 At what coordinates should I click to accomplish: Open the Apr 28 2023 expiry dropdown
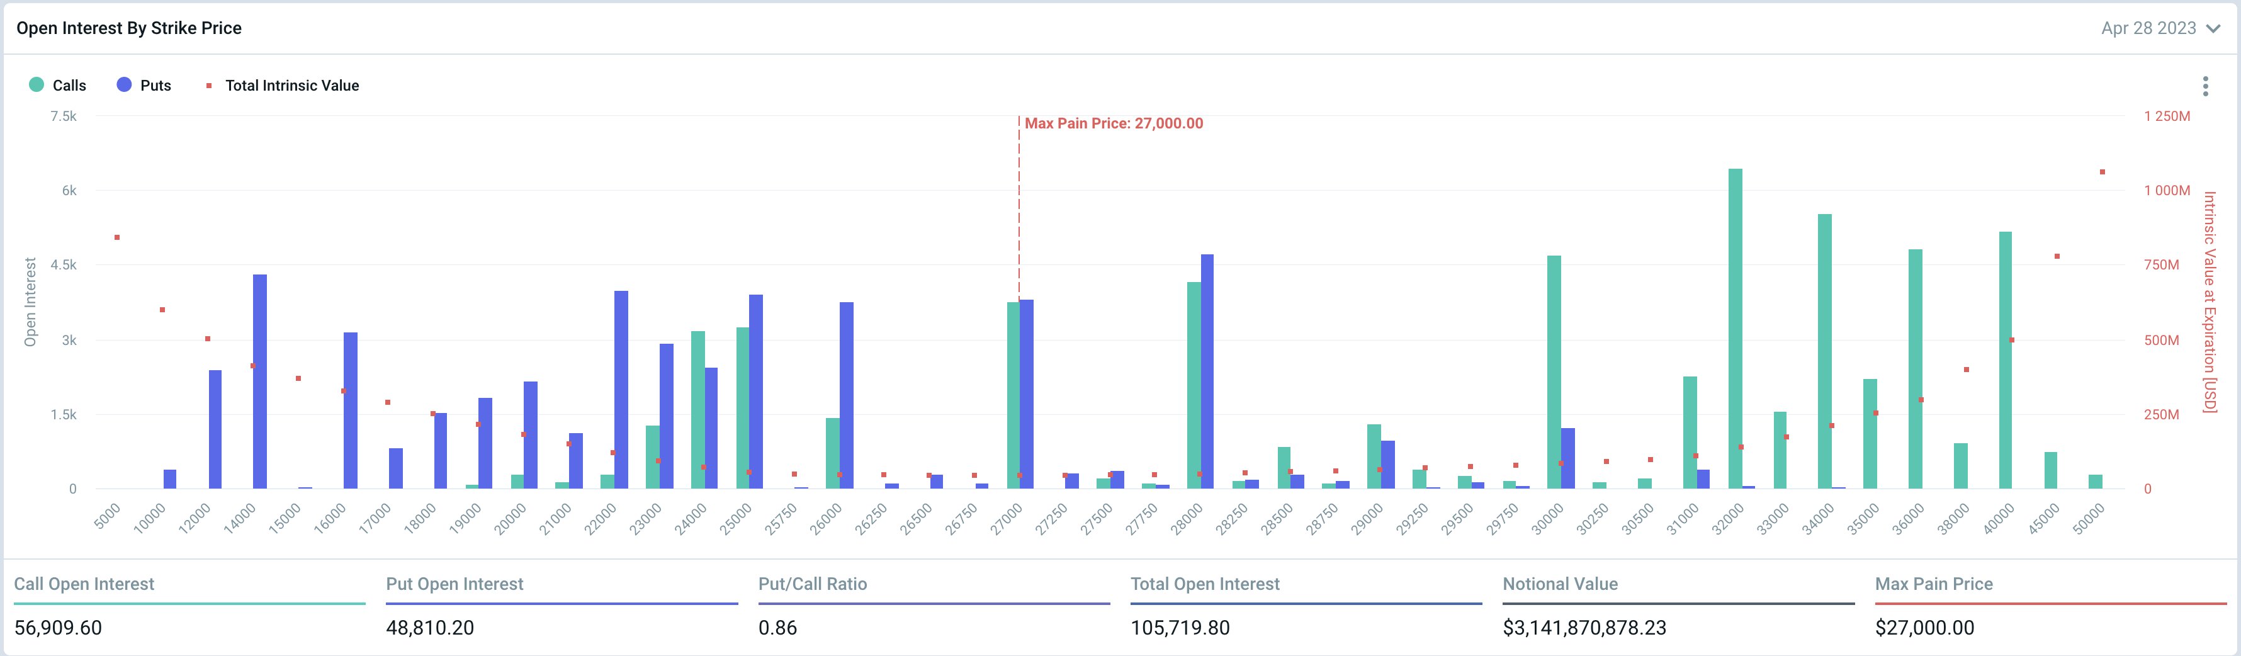2161,28
